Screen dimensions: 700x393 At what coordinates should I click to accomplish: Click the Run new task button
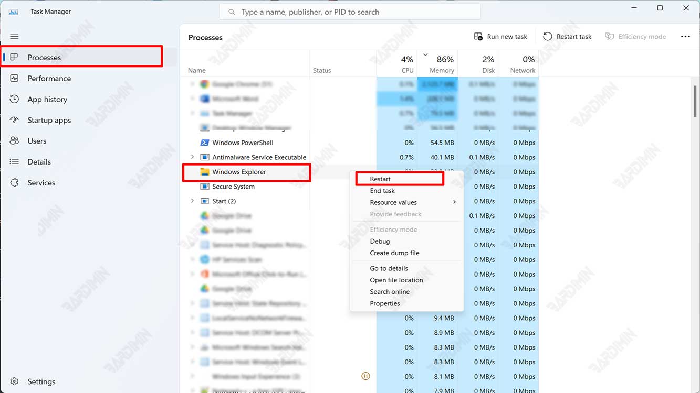click(500, 36)
